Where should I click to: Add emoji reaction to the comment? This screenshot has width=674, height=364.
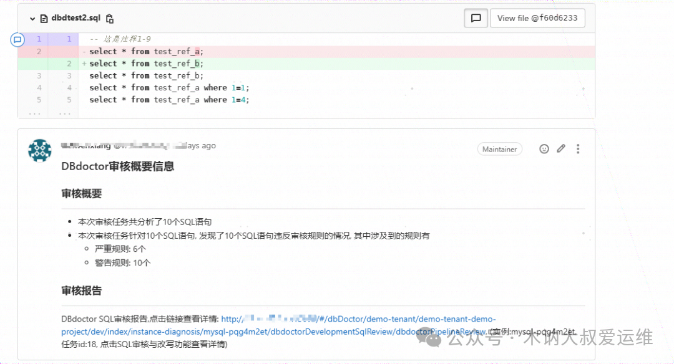coord(544,149)
